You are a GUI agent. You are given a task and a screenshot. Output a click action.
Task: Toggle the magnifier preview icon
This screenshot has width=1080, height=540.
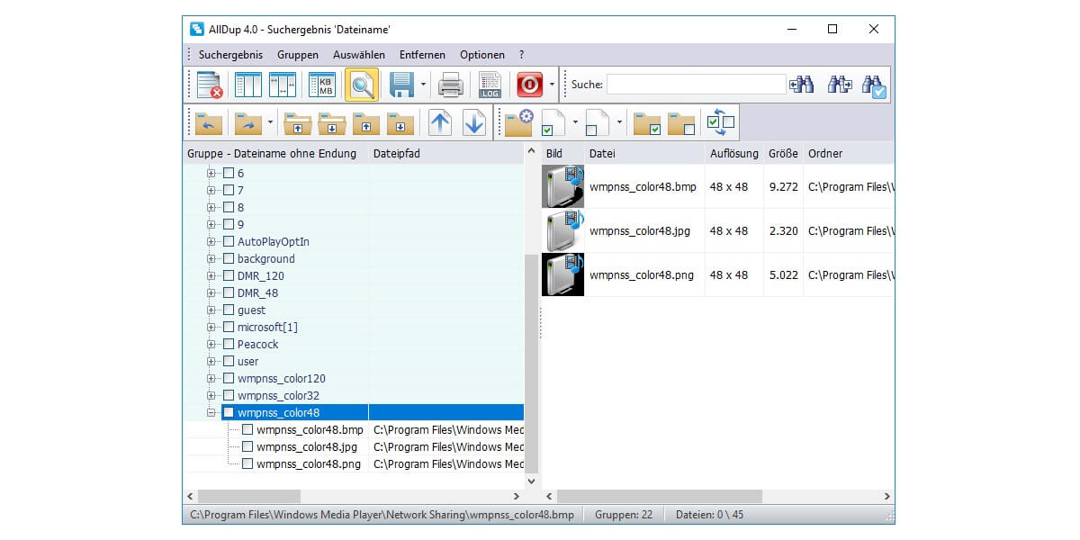(362, 85)
